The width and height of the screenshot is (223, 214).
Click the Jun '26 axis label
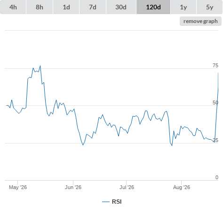point(73,187)
